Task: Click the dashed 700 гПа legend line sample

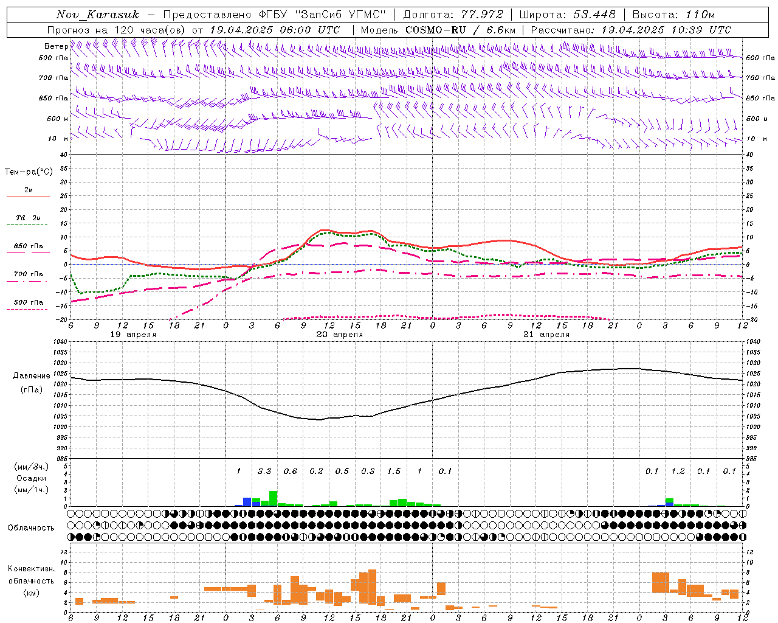Action: [28, 282]
